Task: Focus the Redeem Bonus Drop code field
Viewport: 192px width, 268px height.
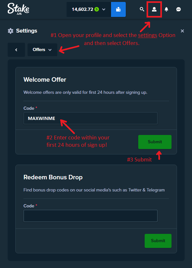Action: (x=91, y=216)
